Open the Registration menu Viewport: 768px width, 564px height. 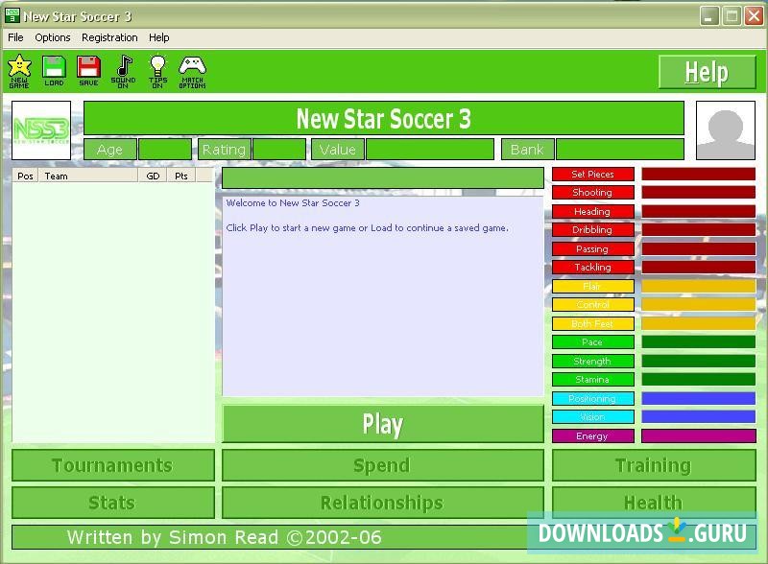click(x=109, y=37)
